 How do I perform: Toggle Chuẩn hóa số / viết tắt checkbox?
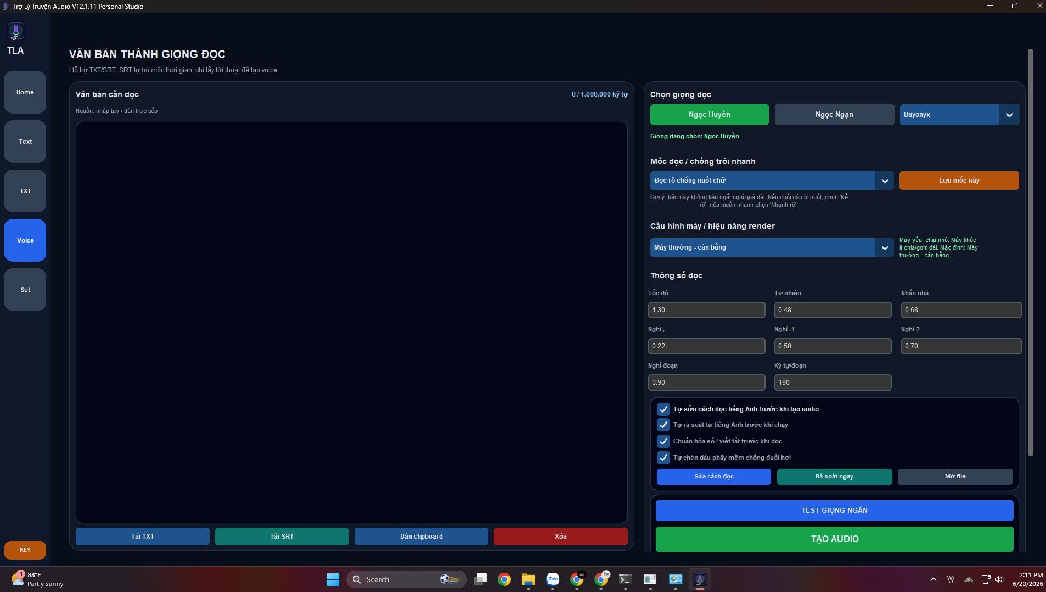pos(663,441)
